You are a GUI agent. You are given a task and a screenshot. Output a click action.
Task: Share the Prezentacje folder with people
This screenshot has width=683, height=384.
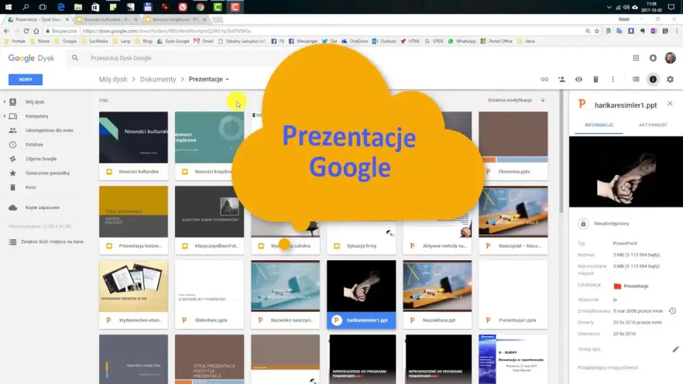pyautogui.click(x=562, y=79)
